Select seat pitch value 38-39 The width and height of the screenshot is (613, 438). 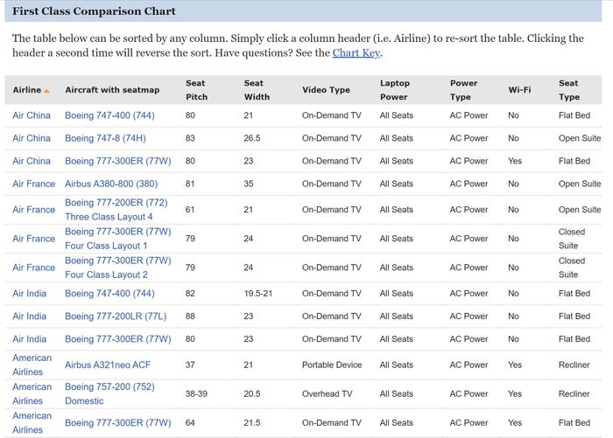[x=196, y=394]
